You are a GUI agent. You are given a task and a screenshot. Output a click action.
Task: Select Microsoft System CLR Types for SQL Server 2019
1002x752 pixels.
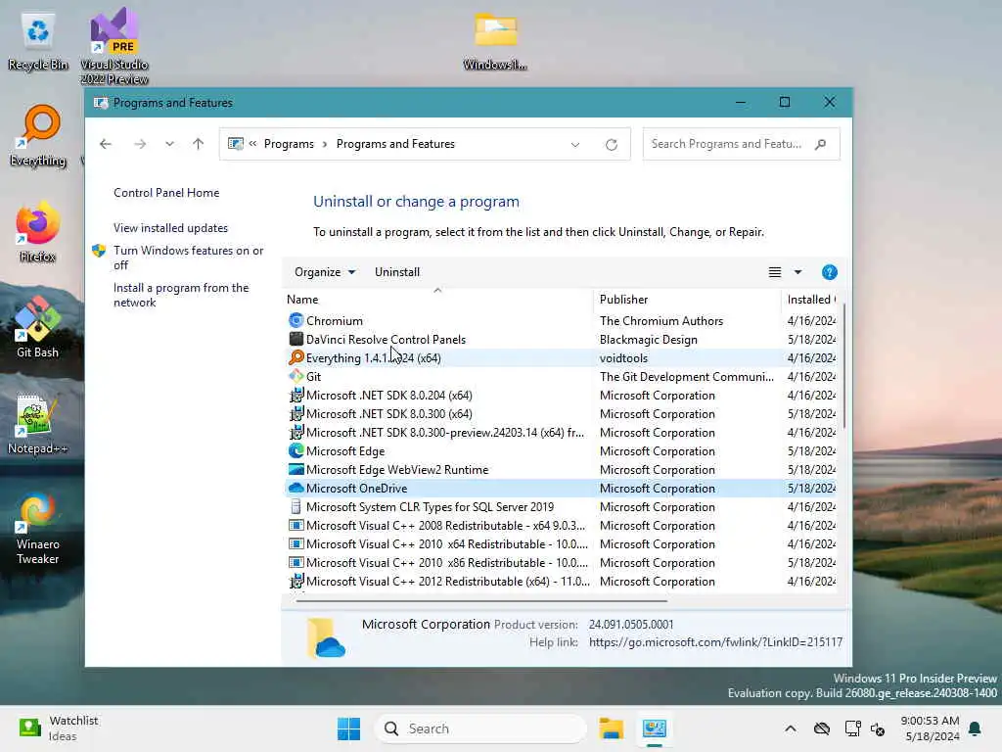pyautogui.click(x=559, y=506)
